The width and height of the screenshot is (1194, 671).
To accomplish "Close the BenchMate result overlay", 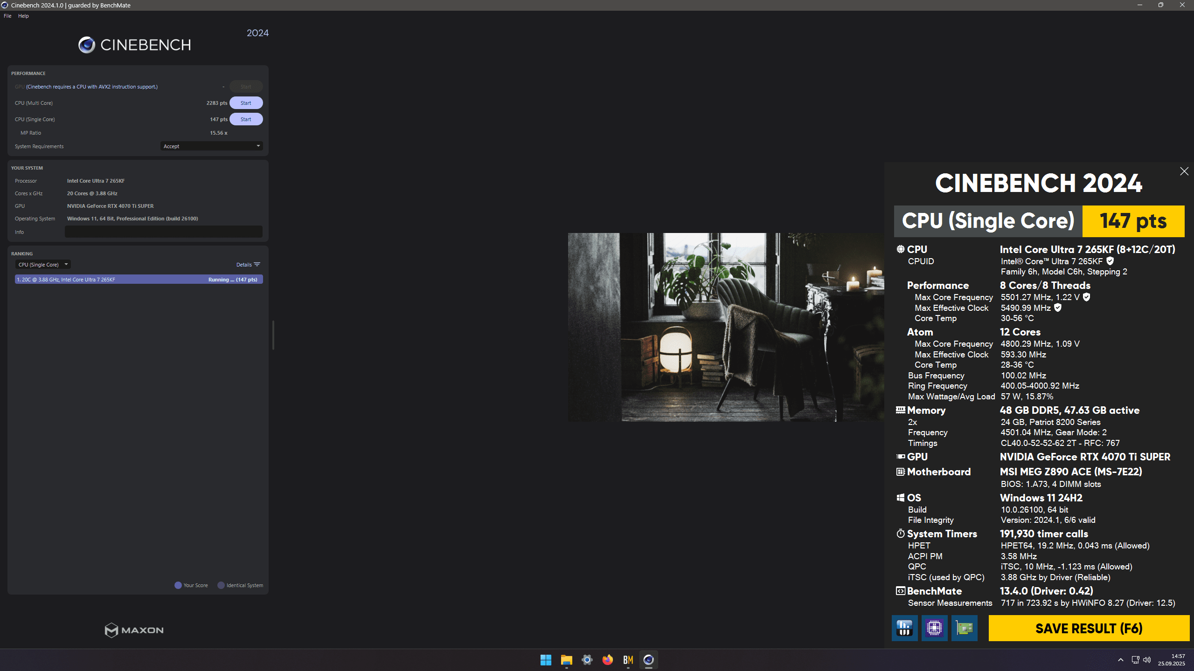I will coord(1184,171).
